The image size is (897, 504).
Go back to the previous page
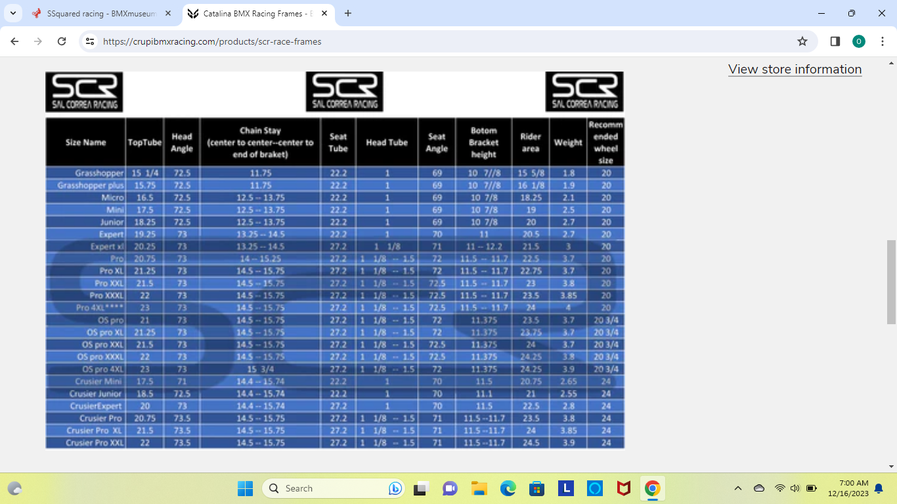[x=14, y=41]
